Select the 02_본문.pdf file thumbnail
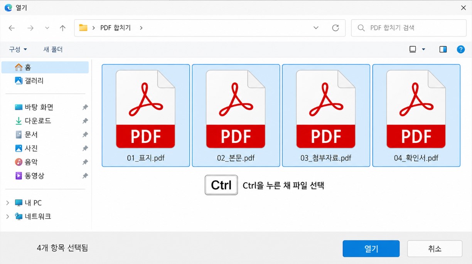 point(236,109)
